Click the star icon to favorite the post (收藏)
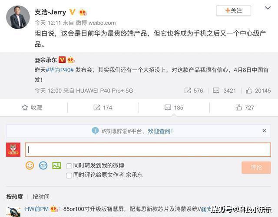This screenshot has width=278, height=217. click(25, 107)
